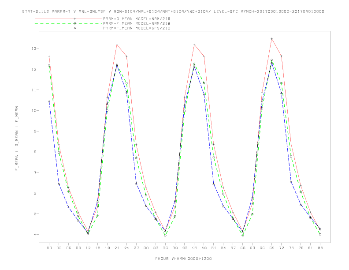Viewport: 349px width, 270px height.
Task: Click x-axis tick label 48
Action: pyautogui.click(x=204, y=248)
